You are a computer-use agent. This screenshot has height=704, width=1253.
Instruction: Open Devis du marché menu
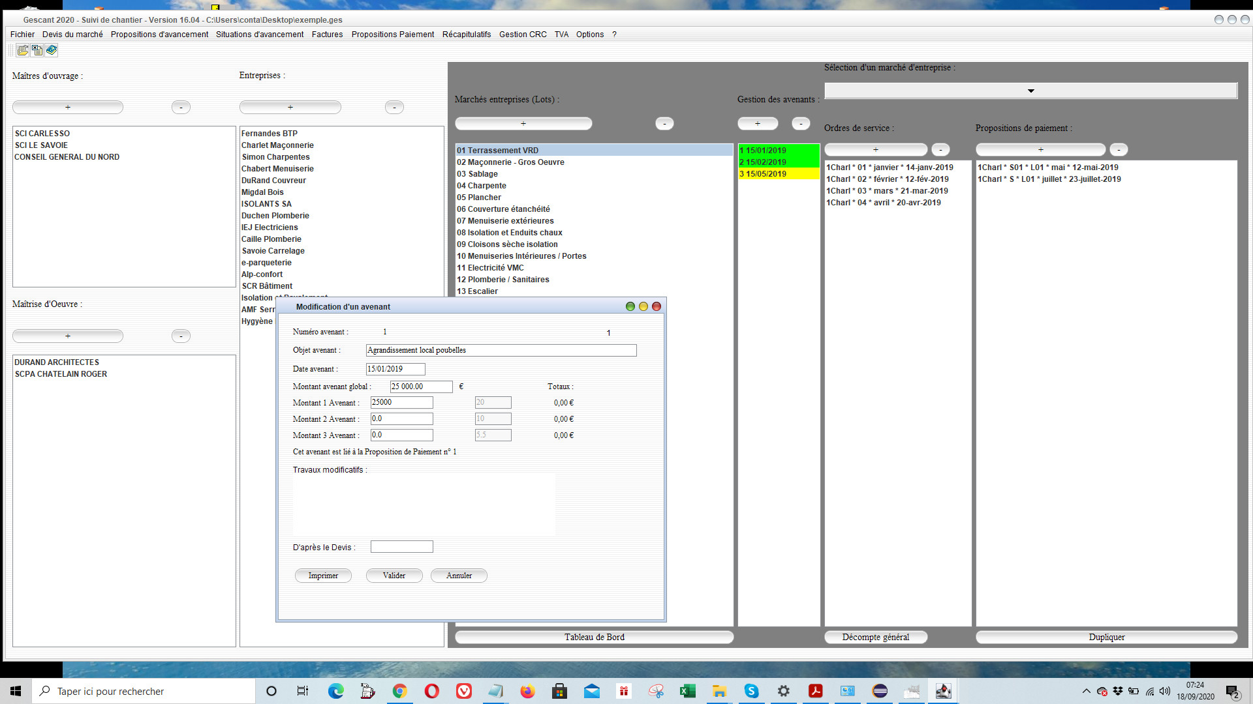click(x=72, y=35)
